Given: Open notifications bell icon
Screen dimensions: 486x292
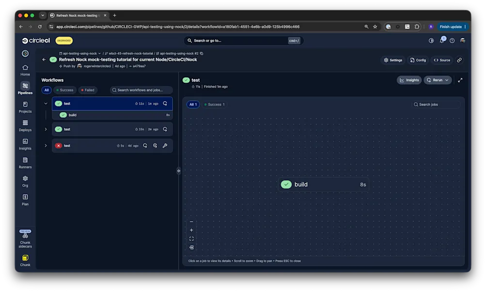Looking at the screenshot, I should 442,40.
